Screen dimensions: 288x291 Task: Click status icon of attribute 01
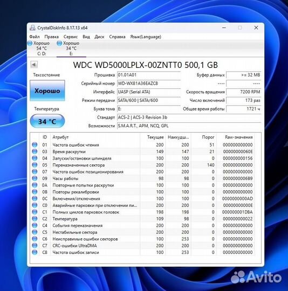[35, 145]
